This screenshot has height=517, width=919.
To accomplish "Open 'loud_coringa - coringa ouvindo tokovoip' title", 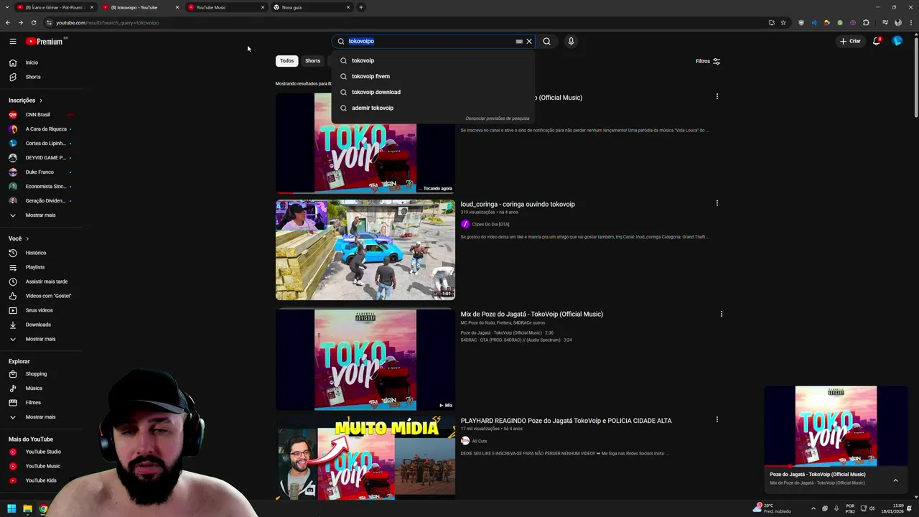I will tap(518, 204).
